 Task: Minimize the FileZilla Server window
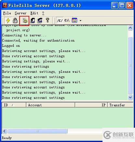(x=115, y=6)
